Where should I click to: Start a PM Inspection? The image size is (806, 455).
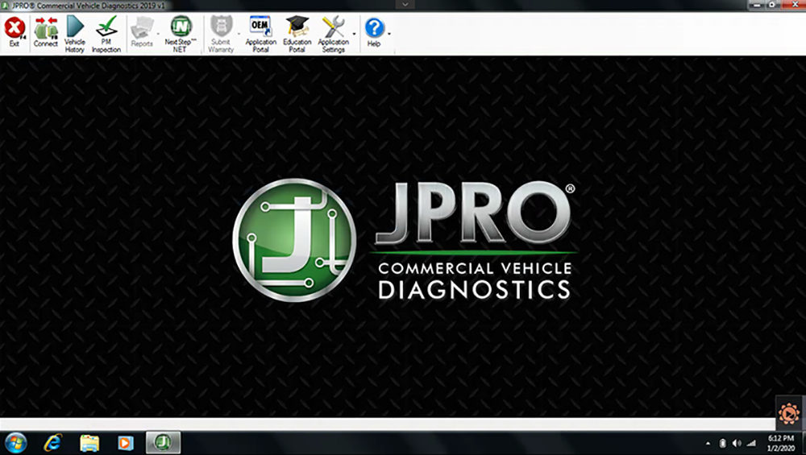[106, 35]
